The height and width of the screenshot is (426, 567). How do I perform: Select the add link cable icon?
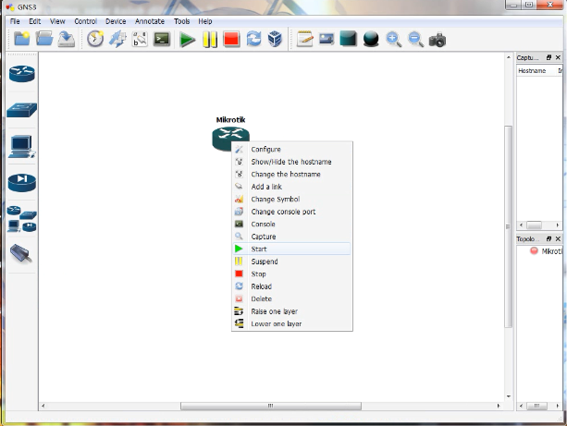coord(21,253)
